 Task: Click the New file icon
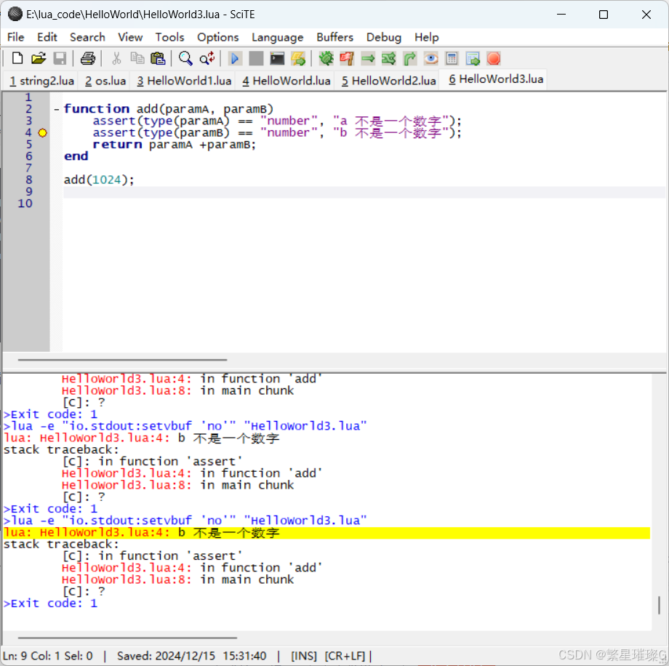click(x=17, y=58)
